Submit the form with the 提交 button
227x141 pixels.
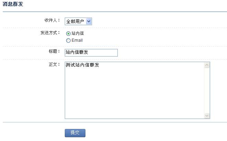(75, 133)
